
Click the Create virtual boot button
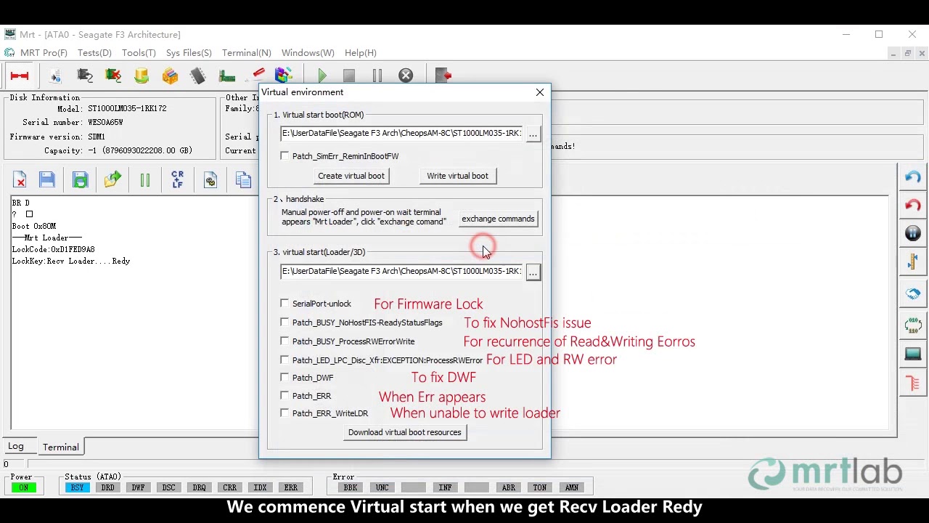pyautogui.click(x=351, y=176)
